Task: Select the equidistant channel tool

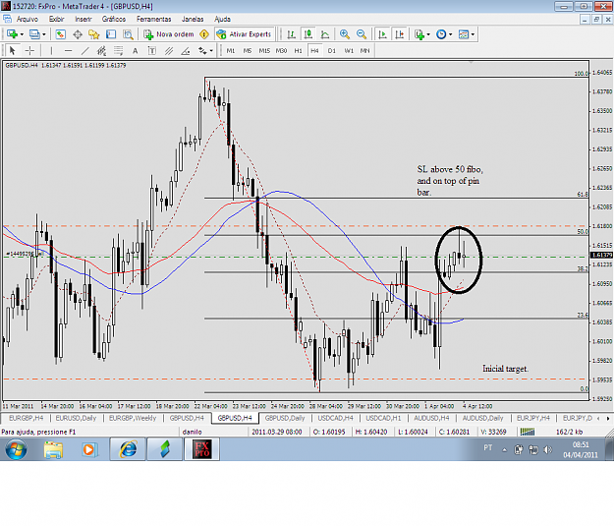Action: point(102,50)
